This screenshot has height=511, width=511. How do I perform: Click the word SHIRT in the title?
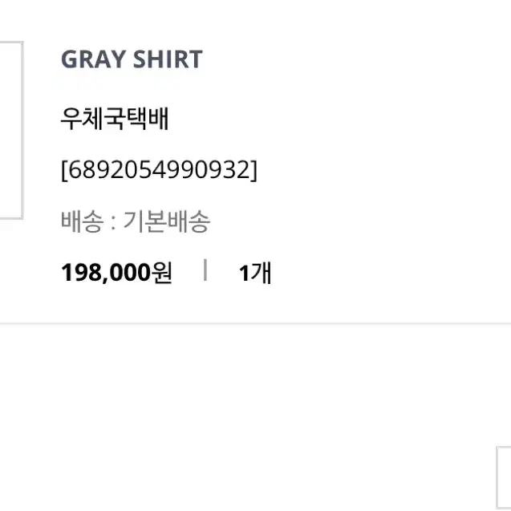(168, 59)
